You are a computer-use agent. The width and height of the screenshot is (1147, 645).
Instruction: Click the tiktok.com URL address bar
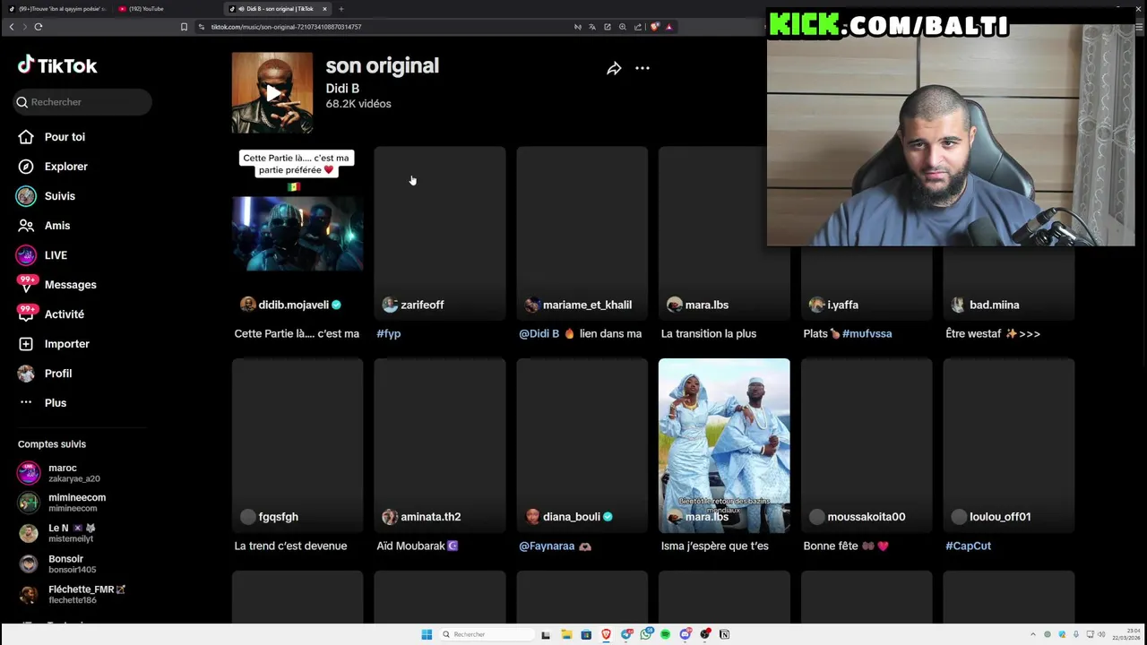tap(287, 27)
